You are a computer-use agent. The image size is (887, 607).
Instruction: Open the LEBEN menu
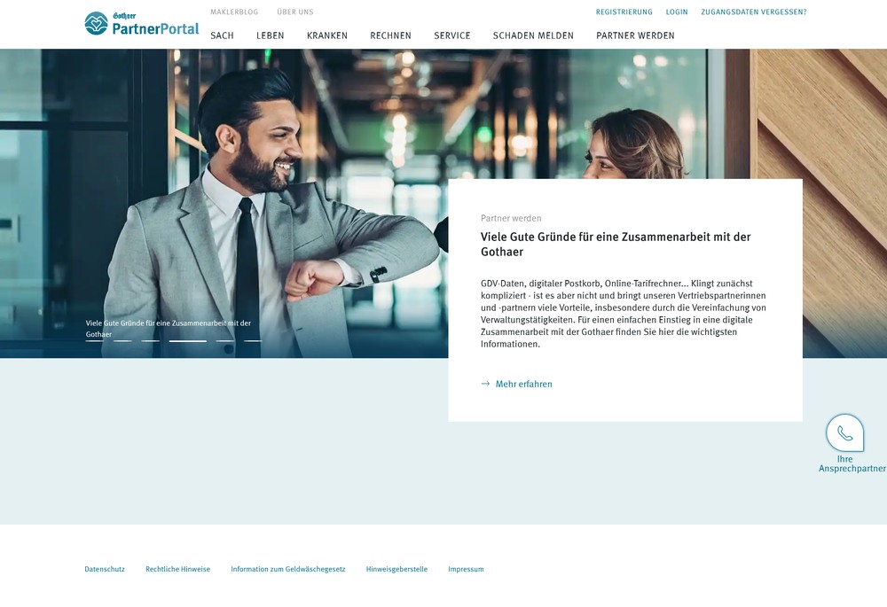[270, 35]
